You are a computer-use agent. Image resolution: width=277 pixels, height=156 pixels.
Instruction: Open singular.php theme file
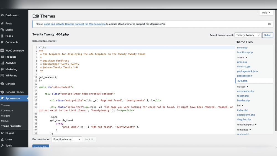point(244,119)
